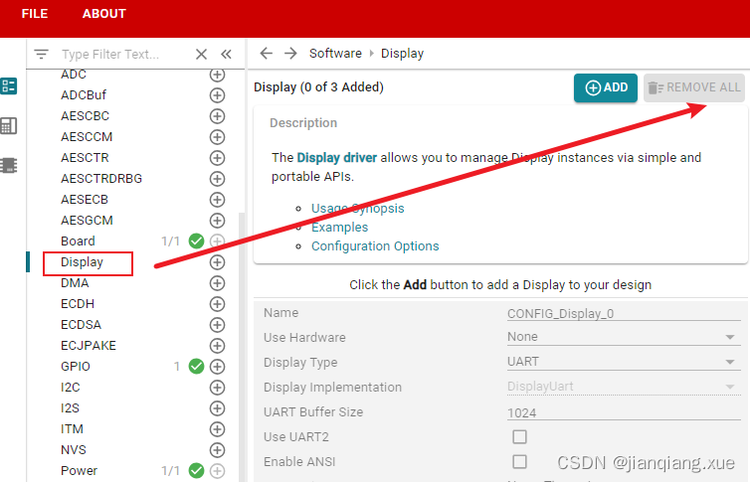Add an ITM instance with plus icon

pyautogui.click(x=217, y=429)
